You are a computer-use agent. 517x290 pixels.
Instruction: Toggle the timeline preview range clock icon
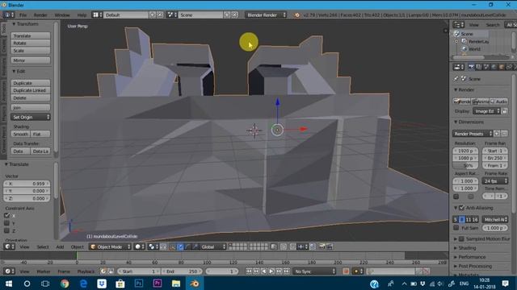[103, 271]
